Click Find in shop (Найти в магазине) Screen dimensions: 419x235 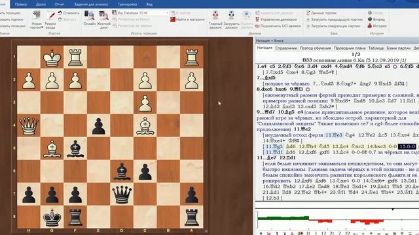point(187,20)
